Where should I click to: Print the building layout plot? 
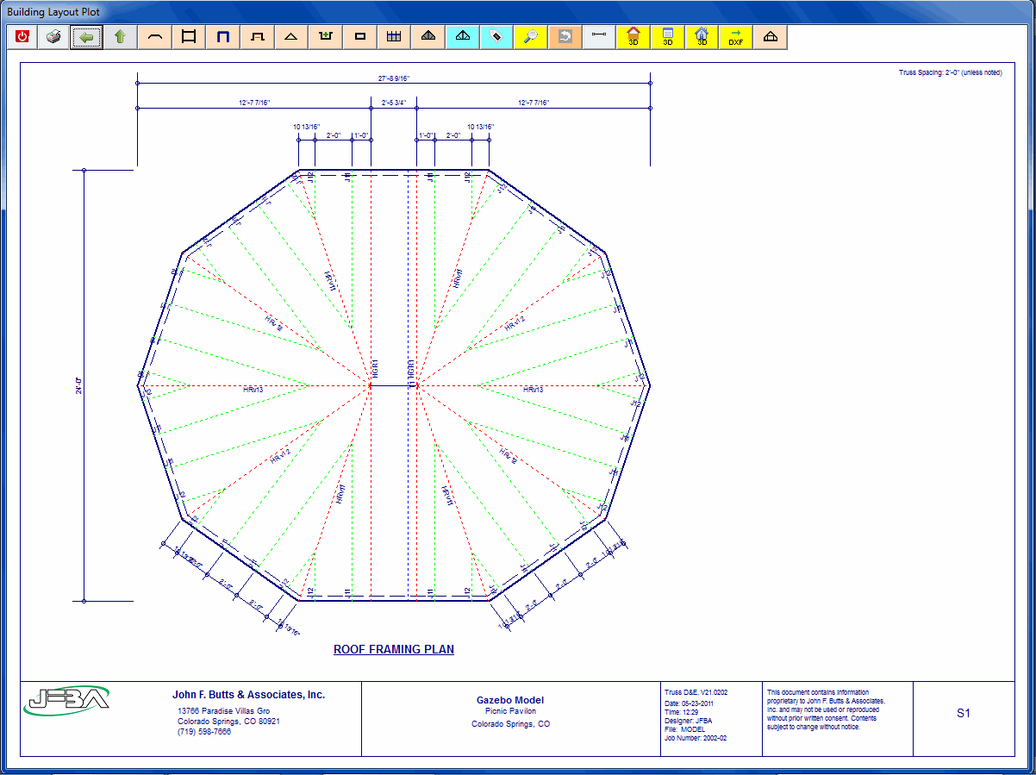pos(53,37)
